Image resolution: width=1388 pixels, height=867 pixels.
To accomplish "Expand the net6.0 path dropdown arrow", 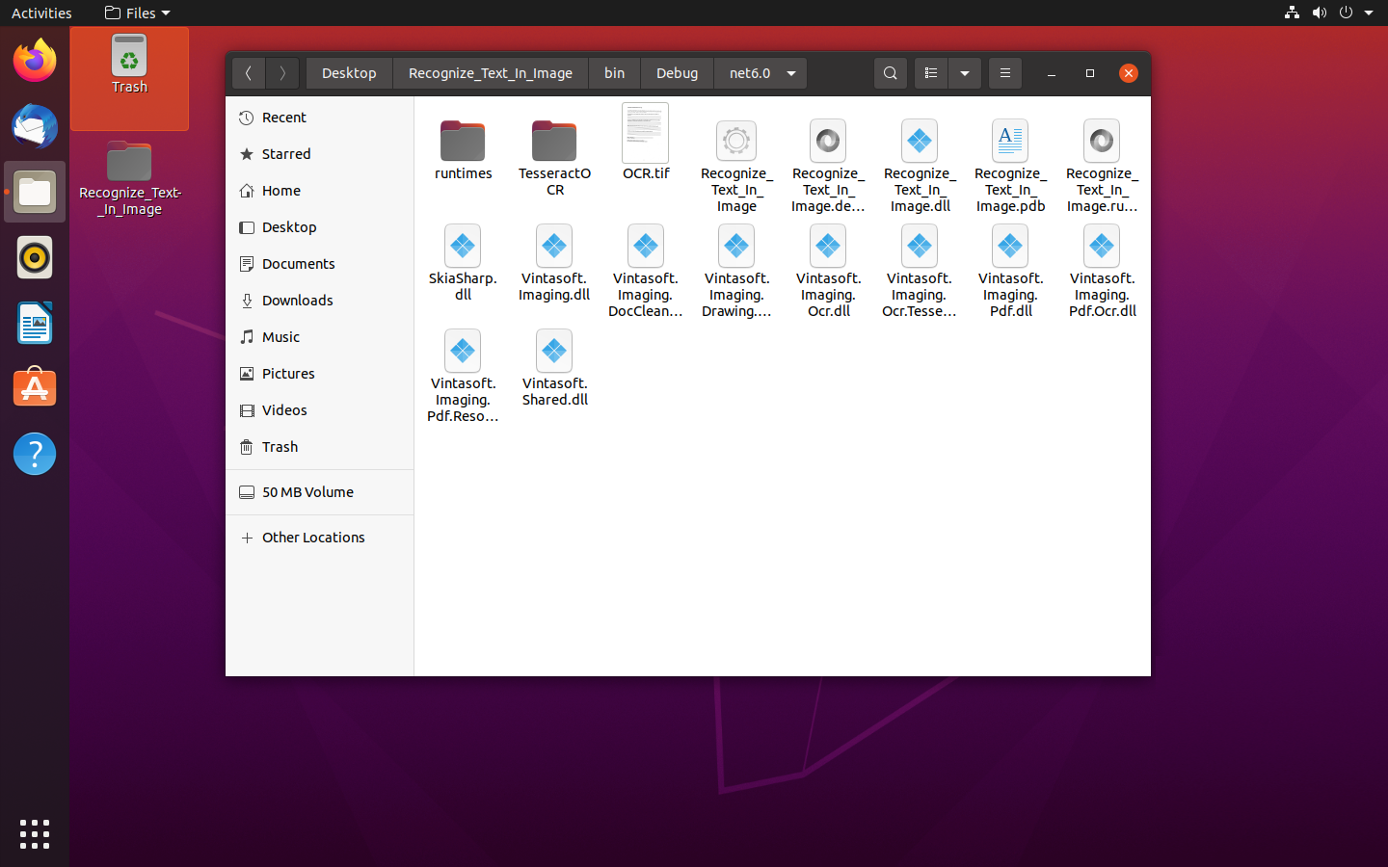I will click(x=791, y=73).
